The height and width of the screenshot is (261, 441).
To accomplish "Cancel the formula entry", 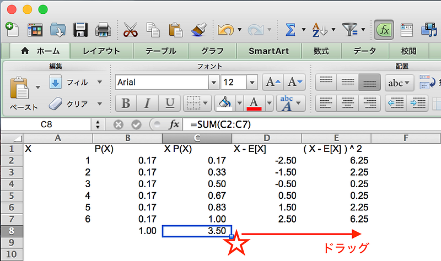I will coord(119,124).
